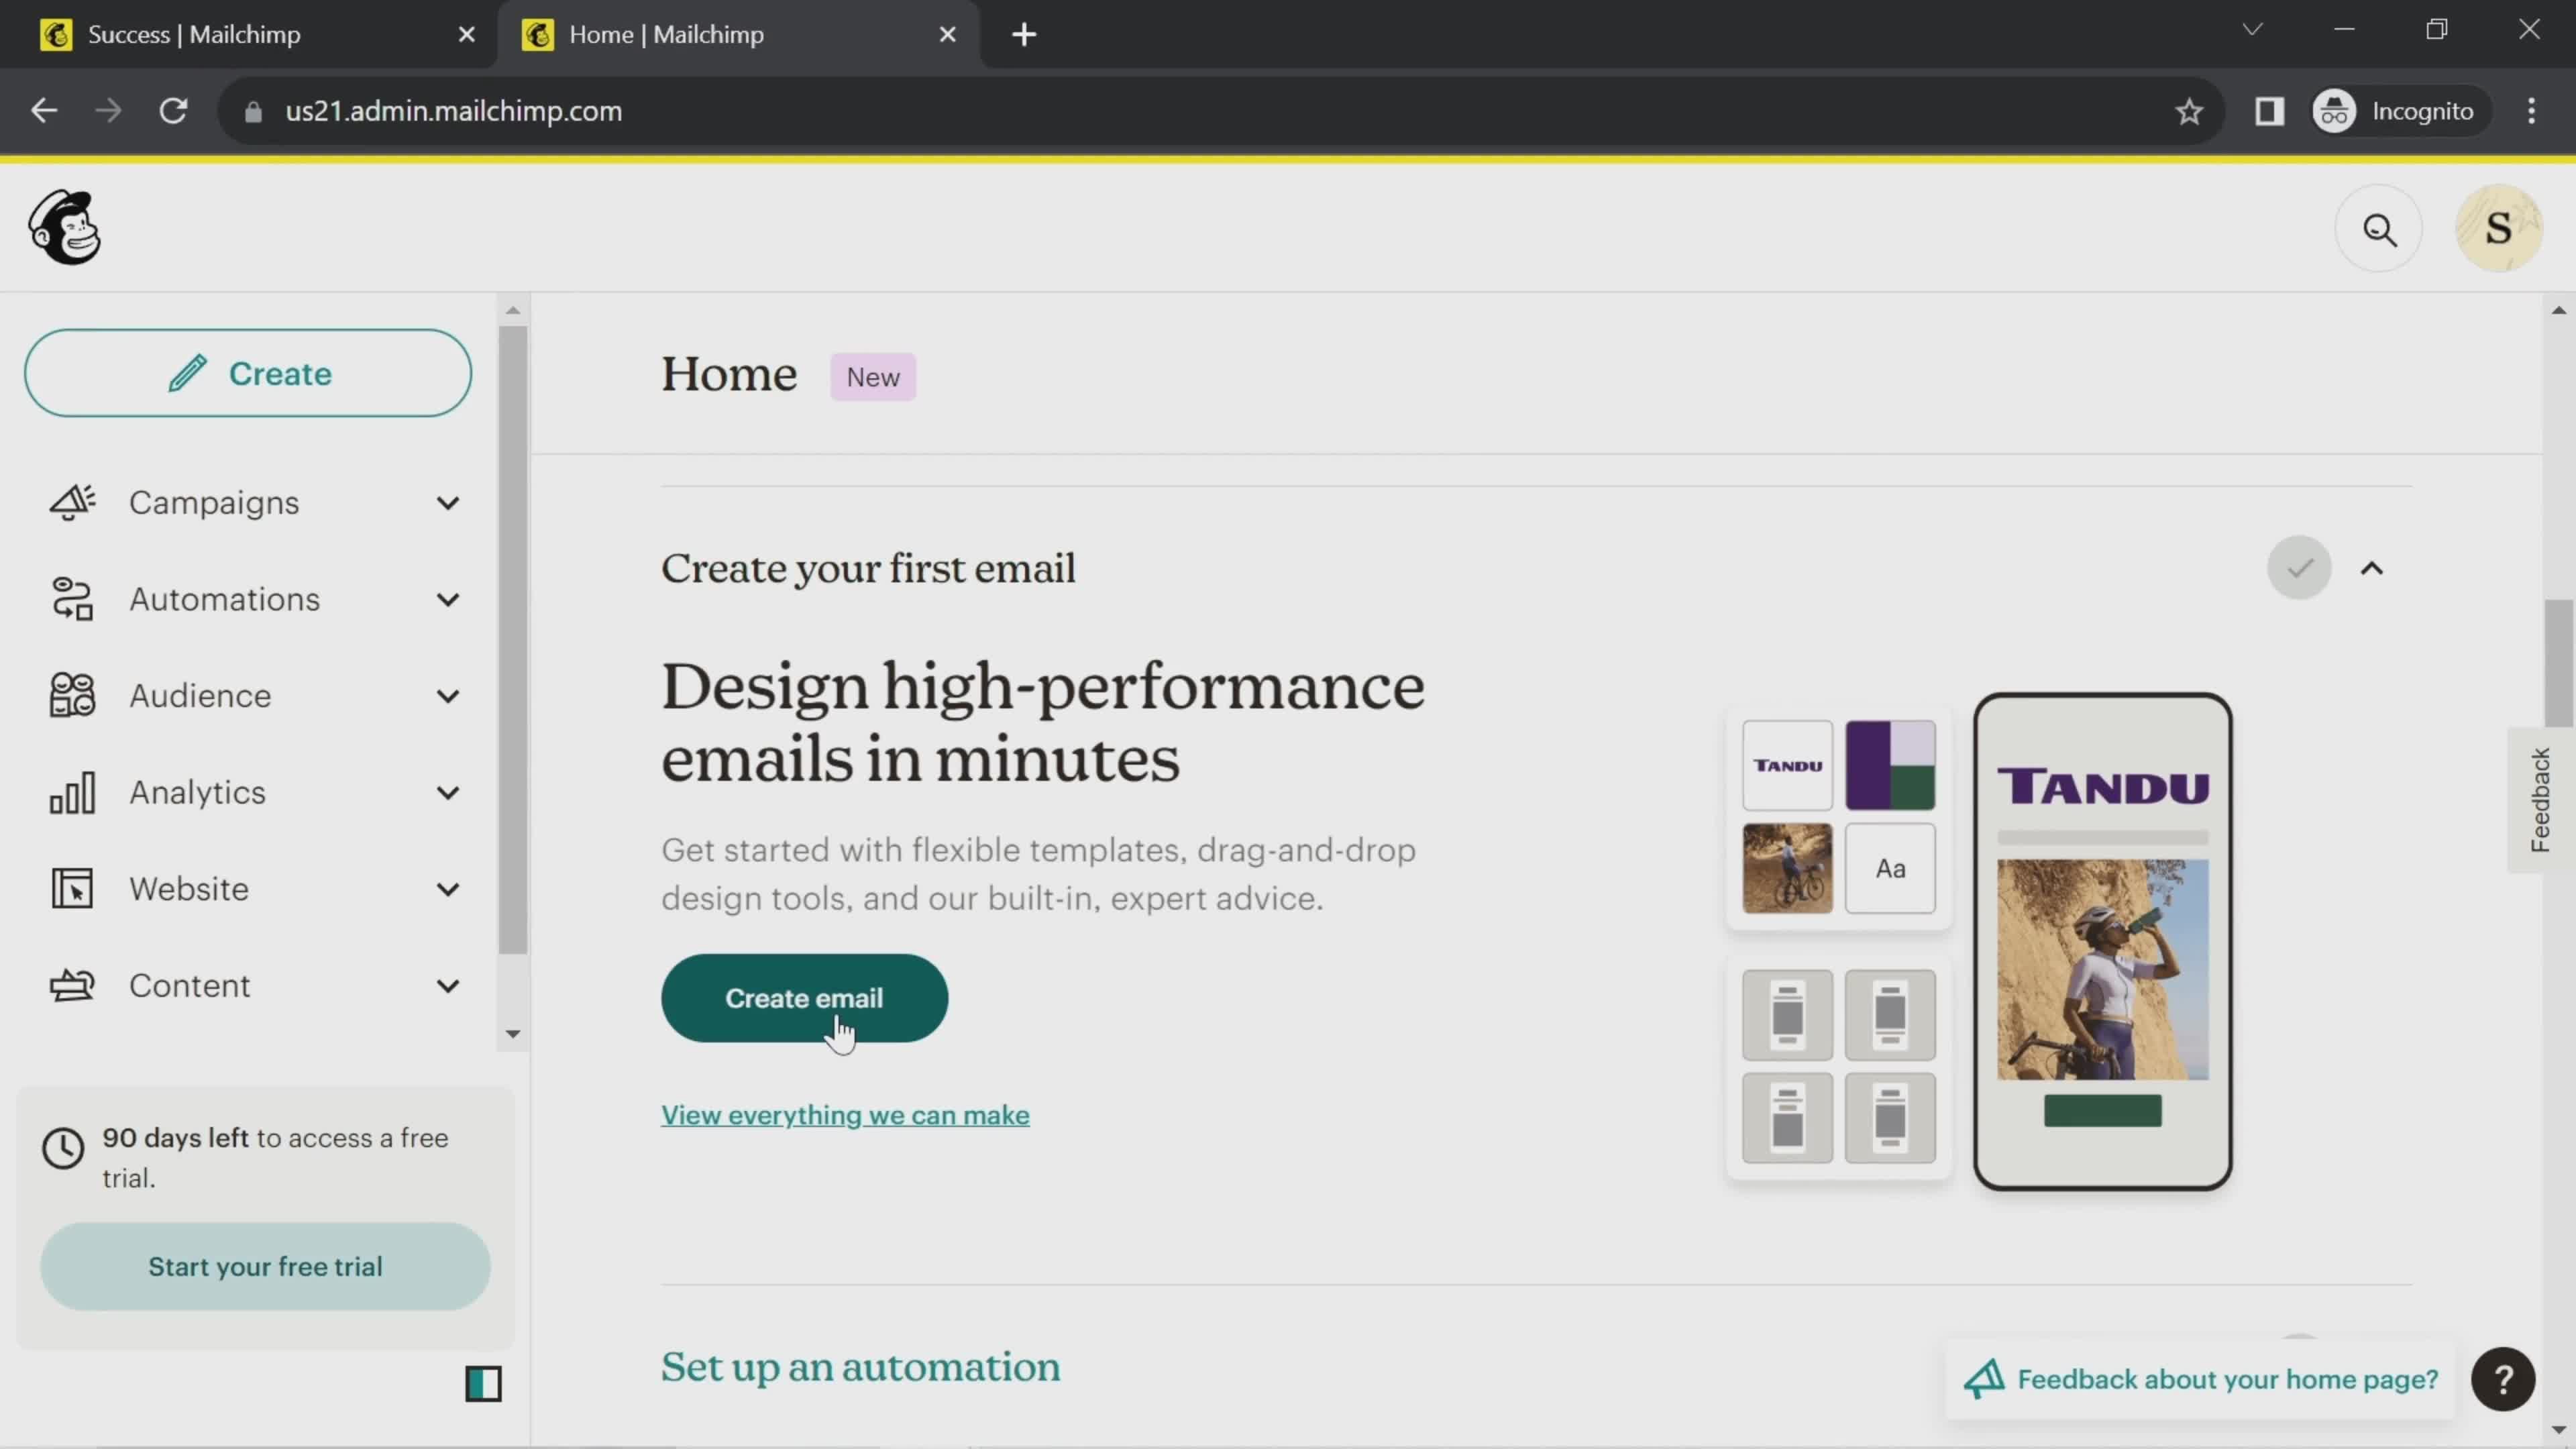Click the Mailchimp monkey logo icon
This screenshot has height=1449, width=2576.
pyautogui.click(x=64, y=227)
